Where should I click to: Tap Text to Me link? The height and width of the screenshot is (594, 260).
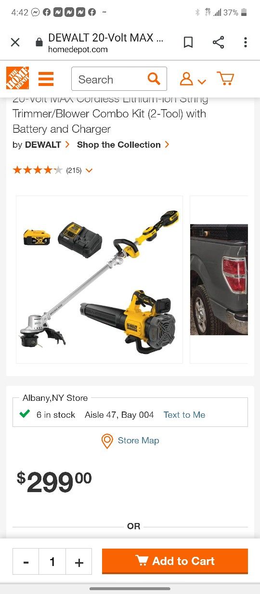184,415
